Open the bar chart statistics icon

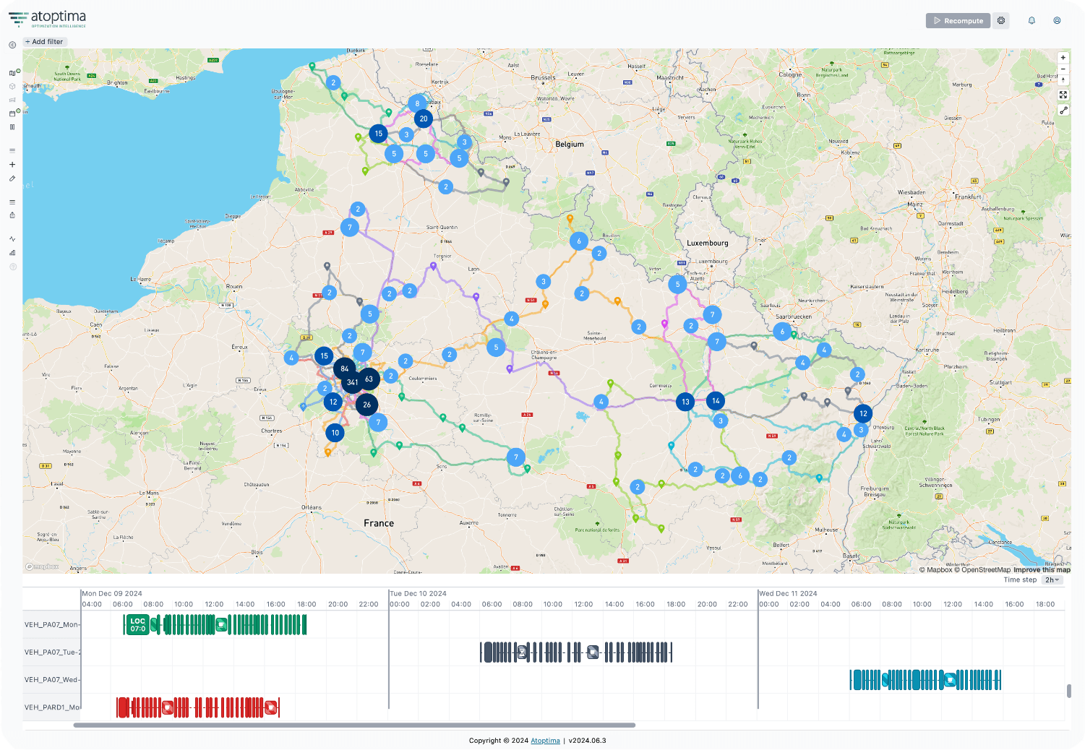point(12,253)
